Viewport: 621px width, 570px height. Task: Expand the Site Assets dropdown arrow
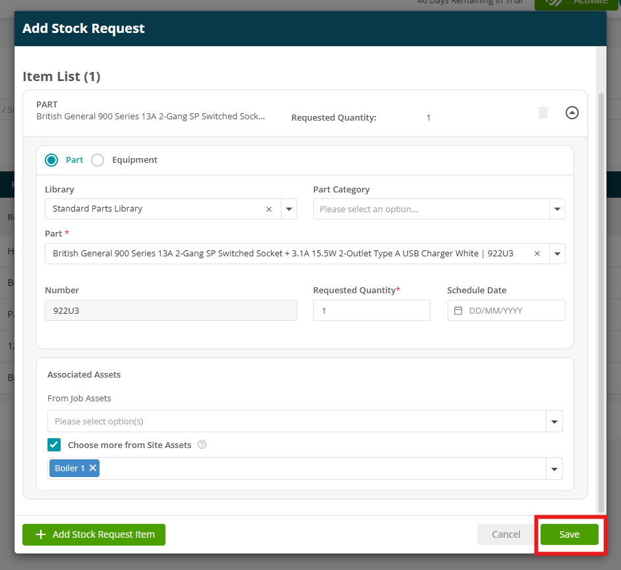554,469
